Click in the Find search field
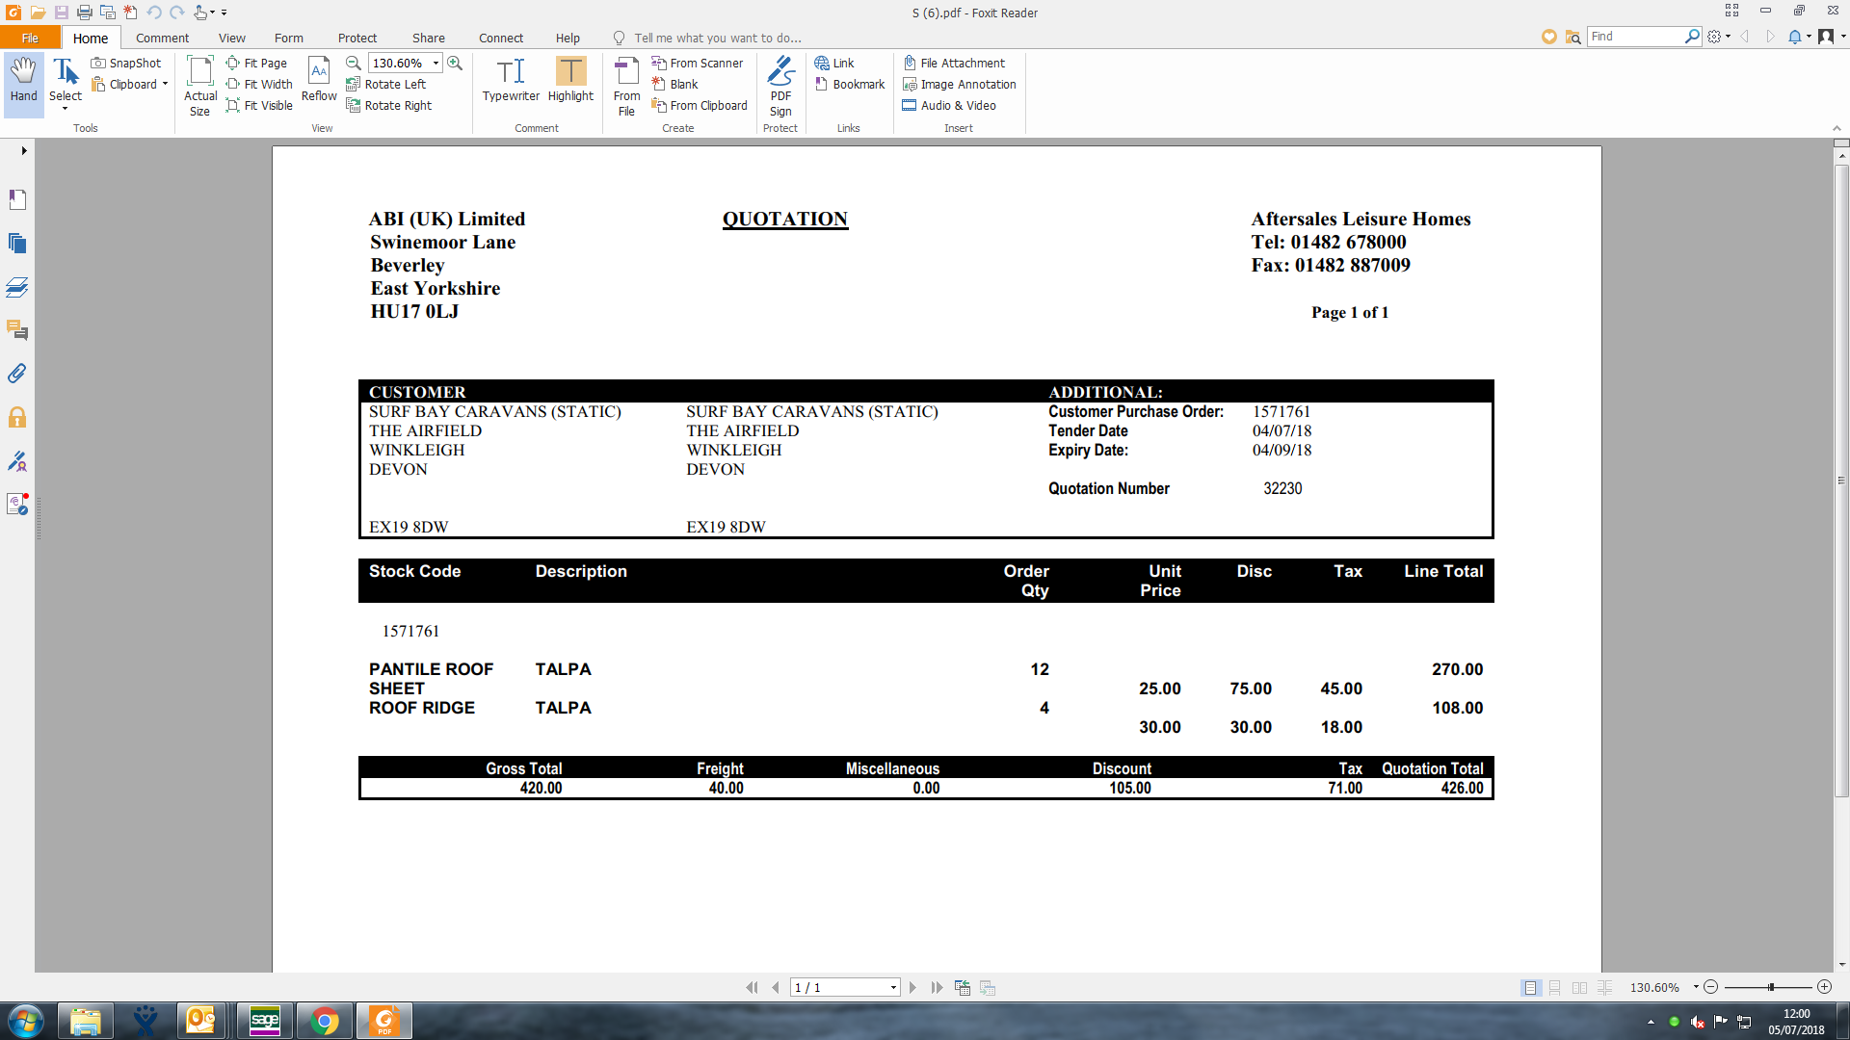The height and width of the screenshot is (1040, 1850). [x=1634, y=37]
